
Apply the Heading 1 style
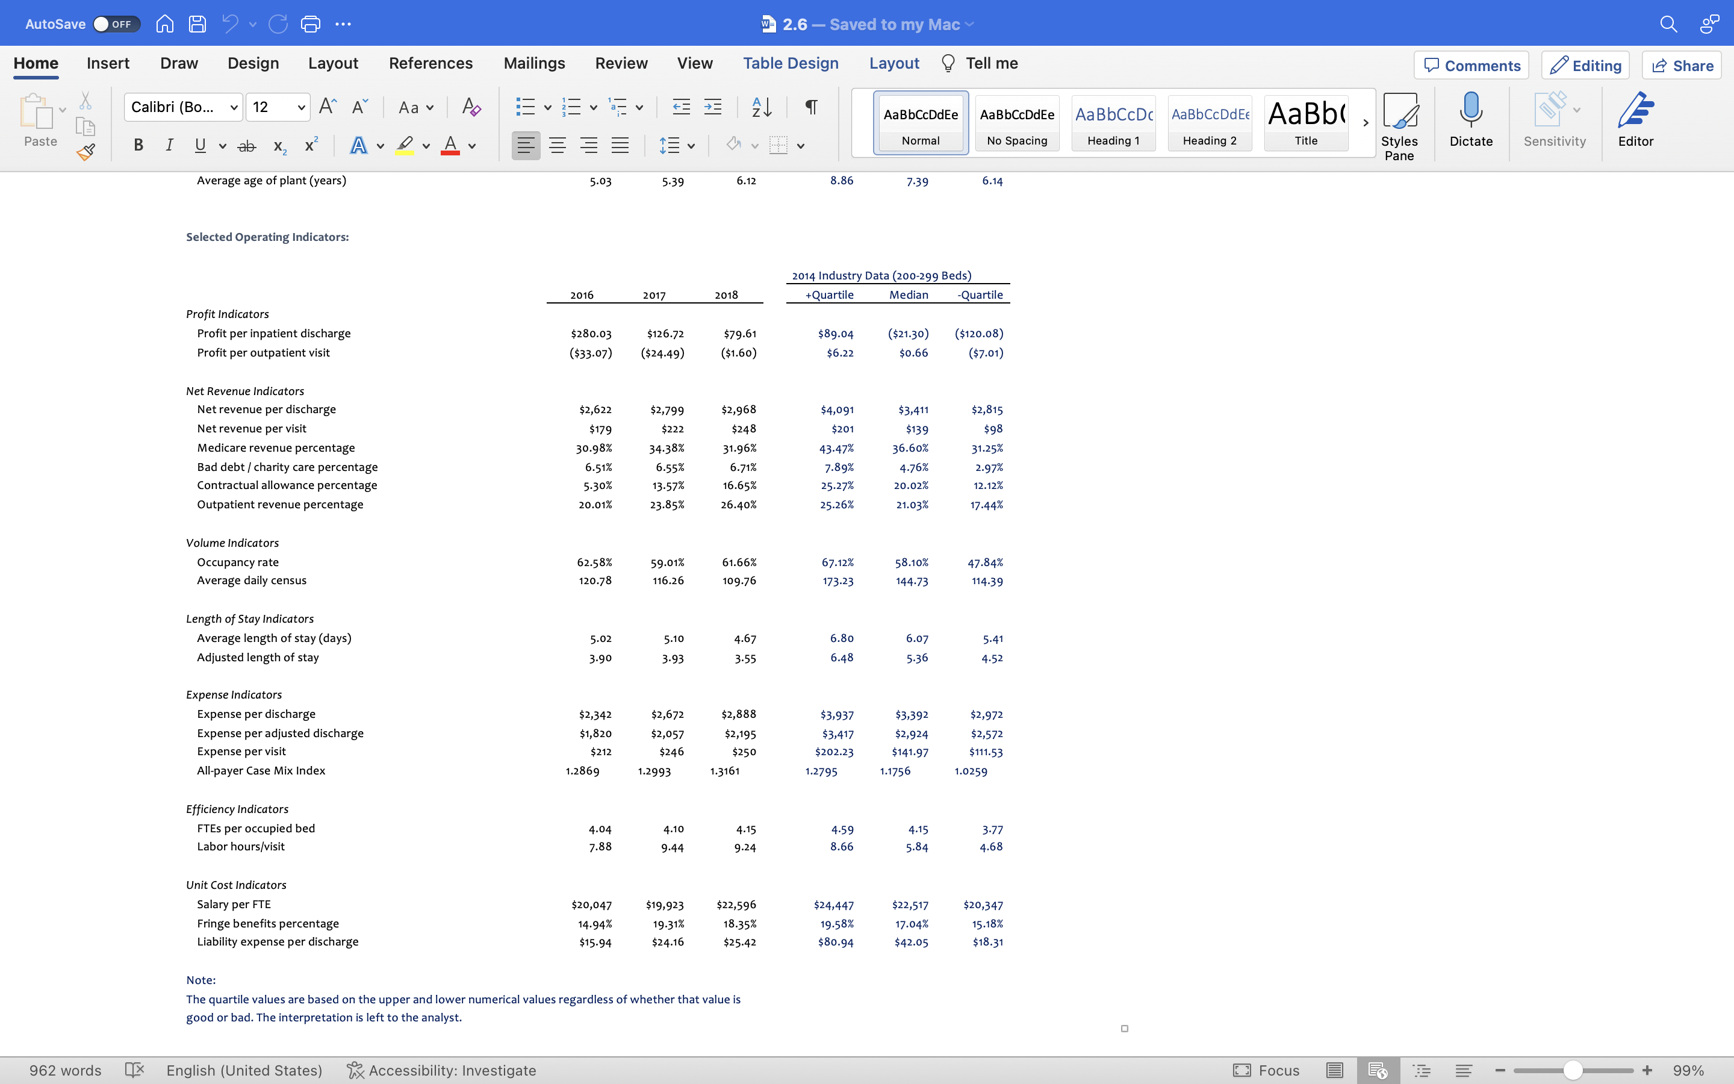tap(1113, 123)
